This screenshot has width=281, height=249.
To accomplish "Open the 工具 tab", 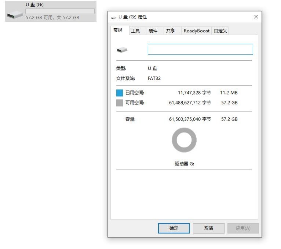I will [135, 31].
